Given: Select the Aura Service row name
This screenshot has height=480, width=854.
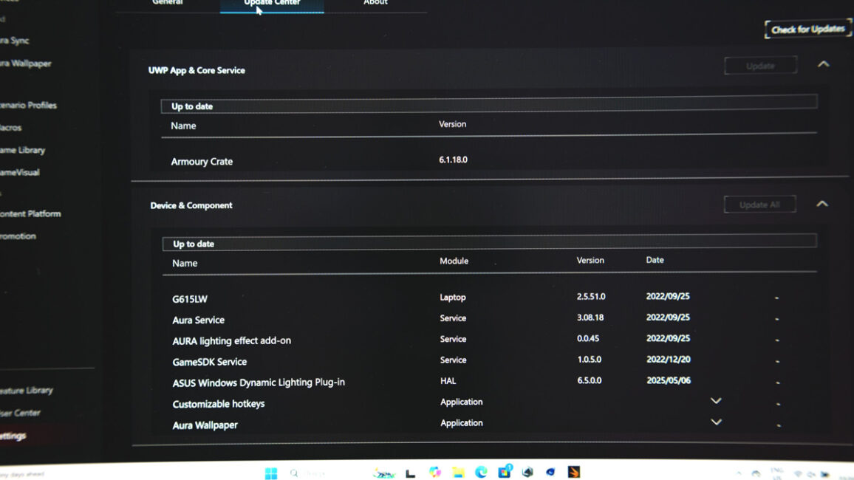Looking at the screenshot, I should [198, 320].
